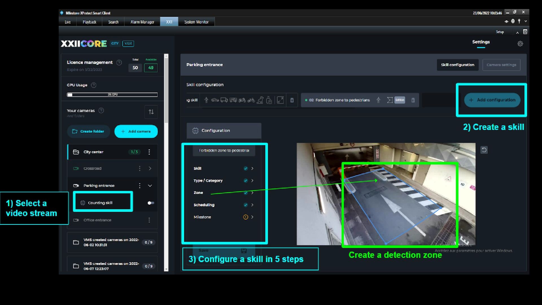The width and height of the screenshot is (542, 305).
Task: Click the Skill configuration button
Action: (x=458, y=65)
